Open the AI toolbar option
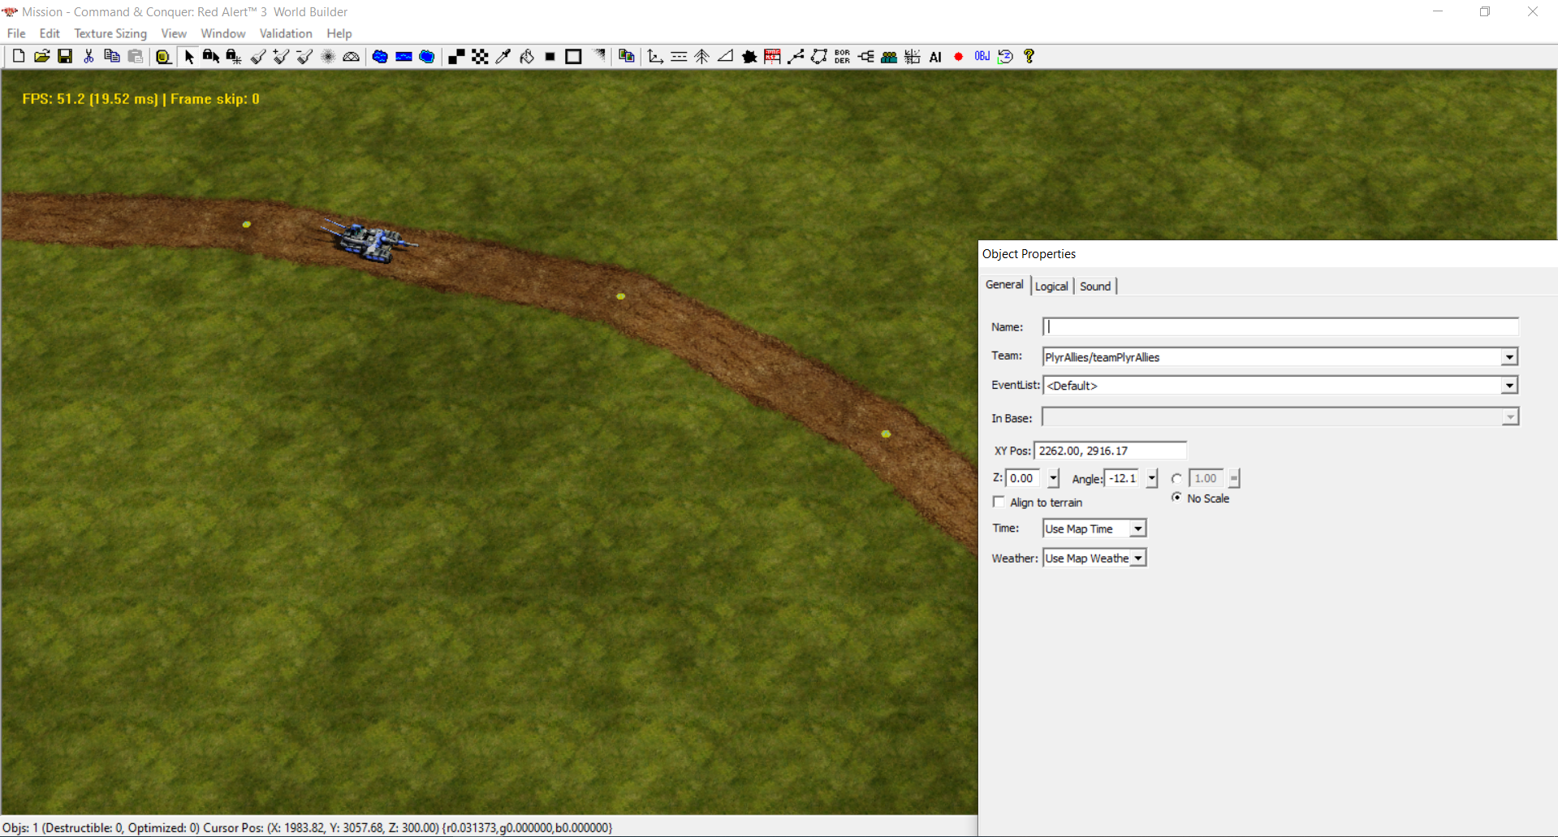The height and width of the screenshot is (837, 1558). coord(935,56)
